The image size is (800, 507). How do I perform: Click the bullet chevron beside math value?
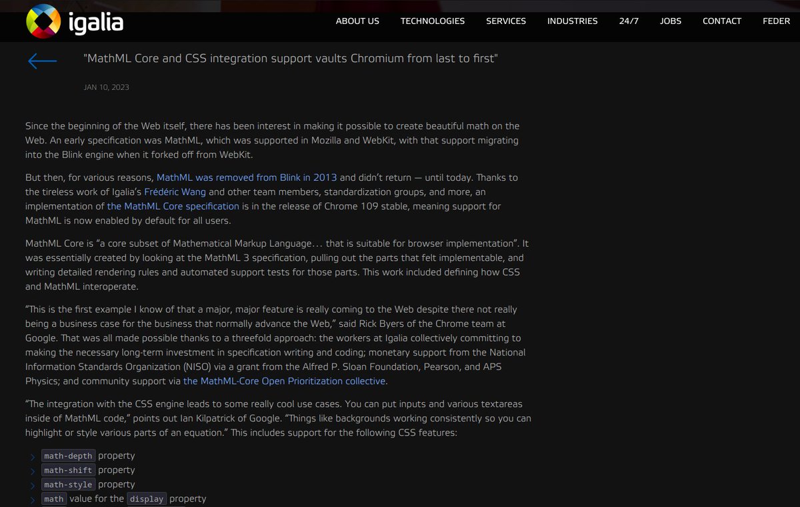click(x=32, y=500)
